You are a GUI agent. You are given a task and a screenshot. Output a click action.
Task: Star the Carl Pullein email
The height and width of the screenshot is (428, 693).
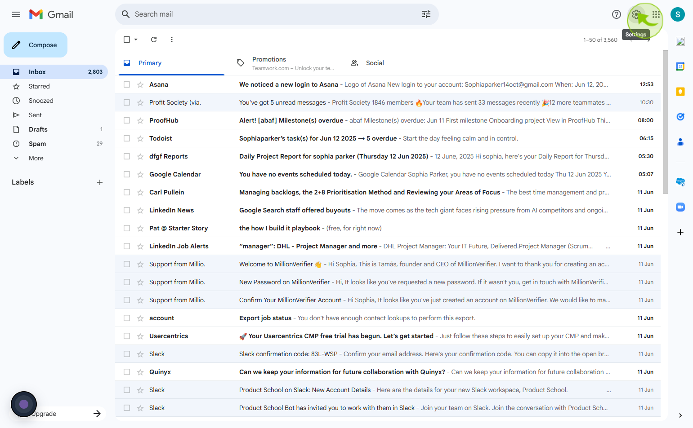(140, 192)
